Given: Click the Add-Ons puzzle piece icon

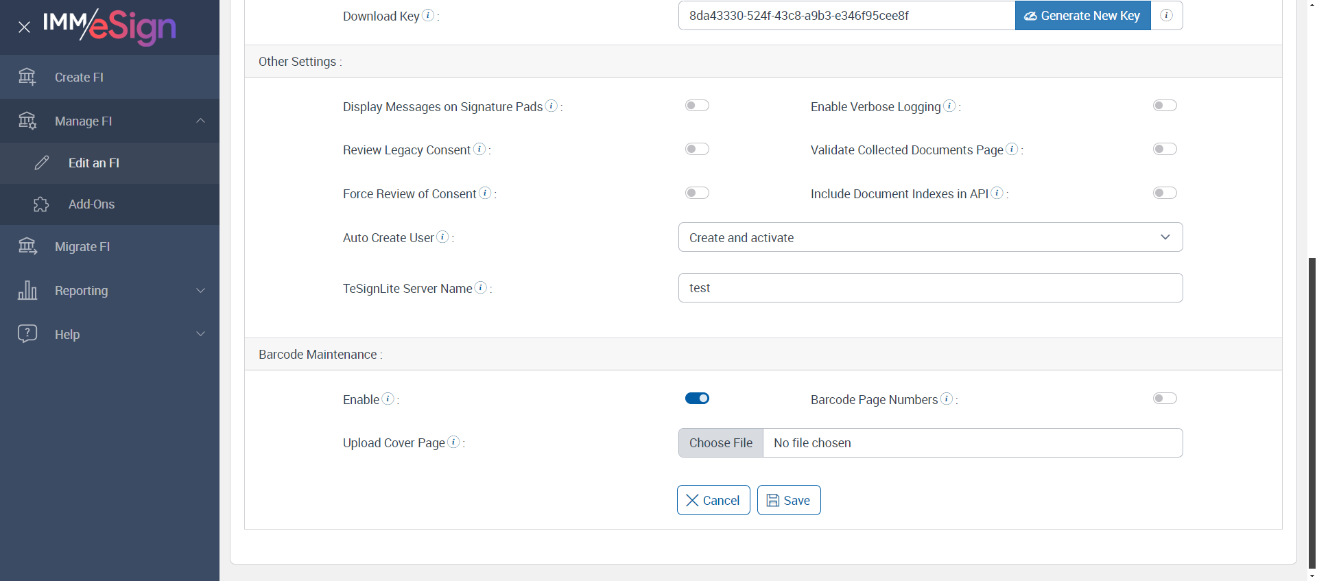Looking at the screenshot, I should (x=41, y=204).
